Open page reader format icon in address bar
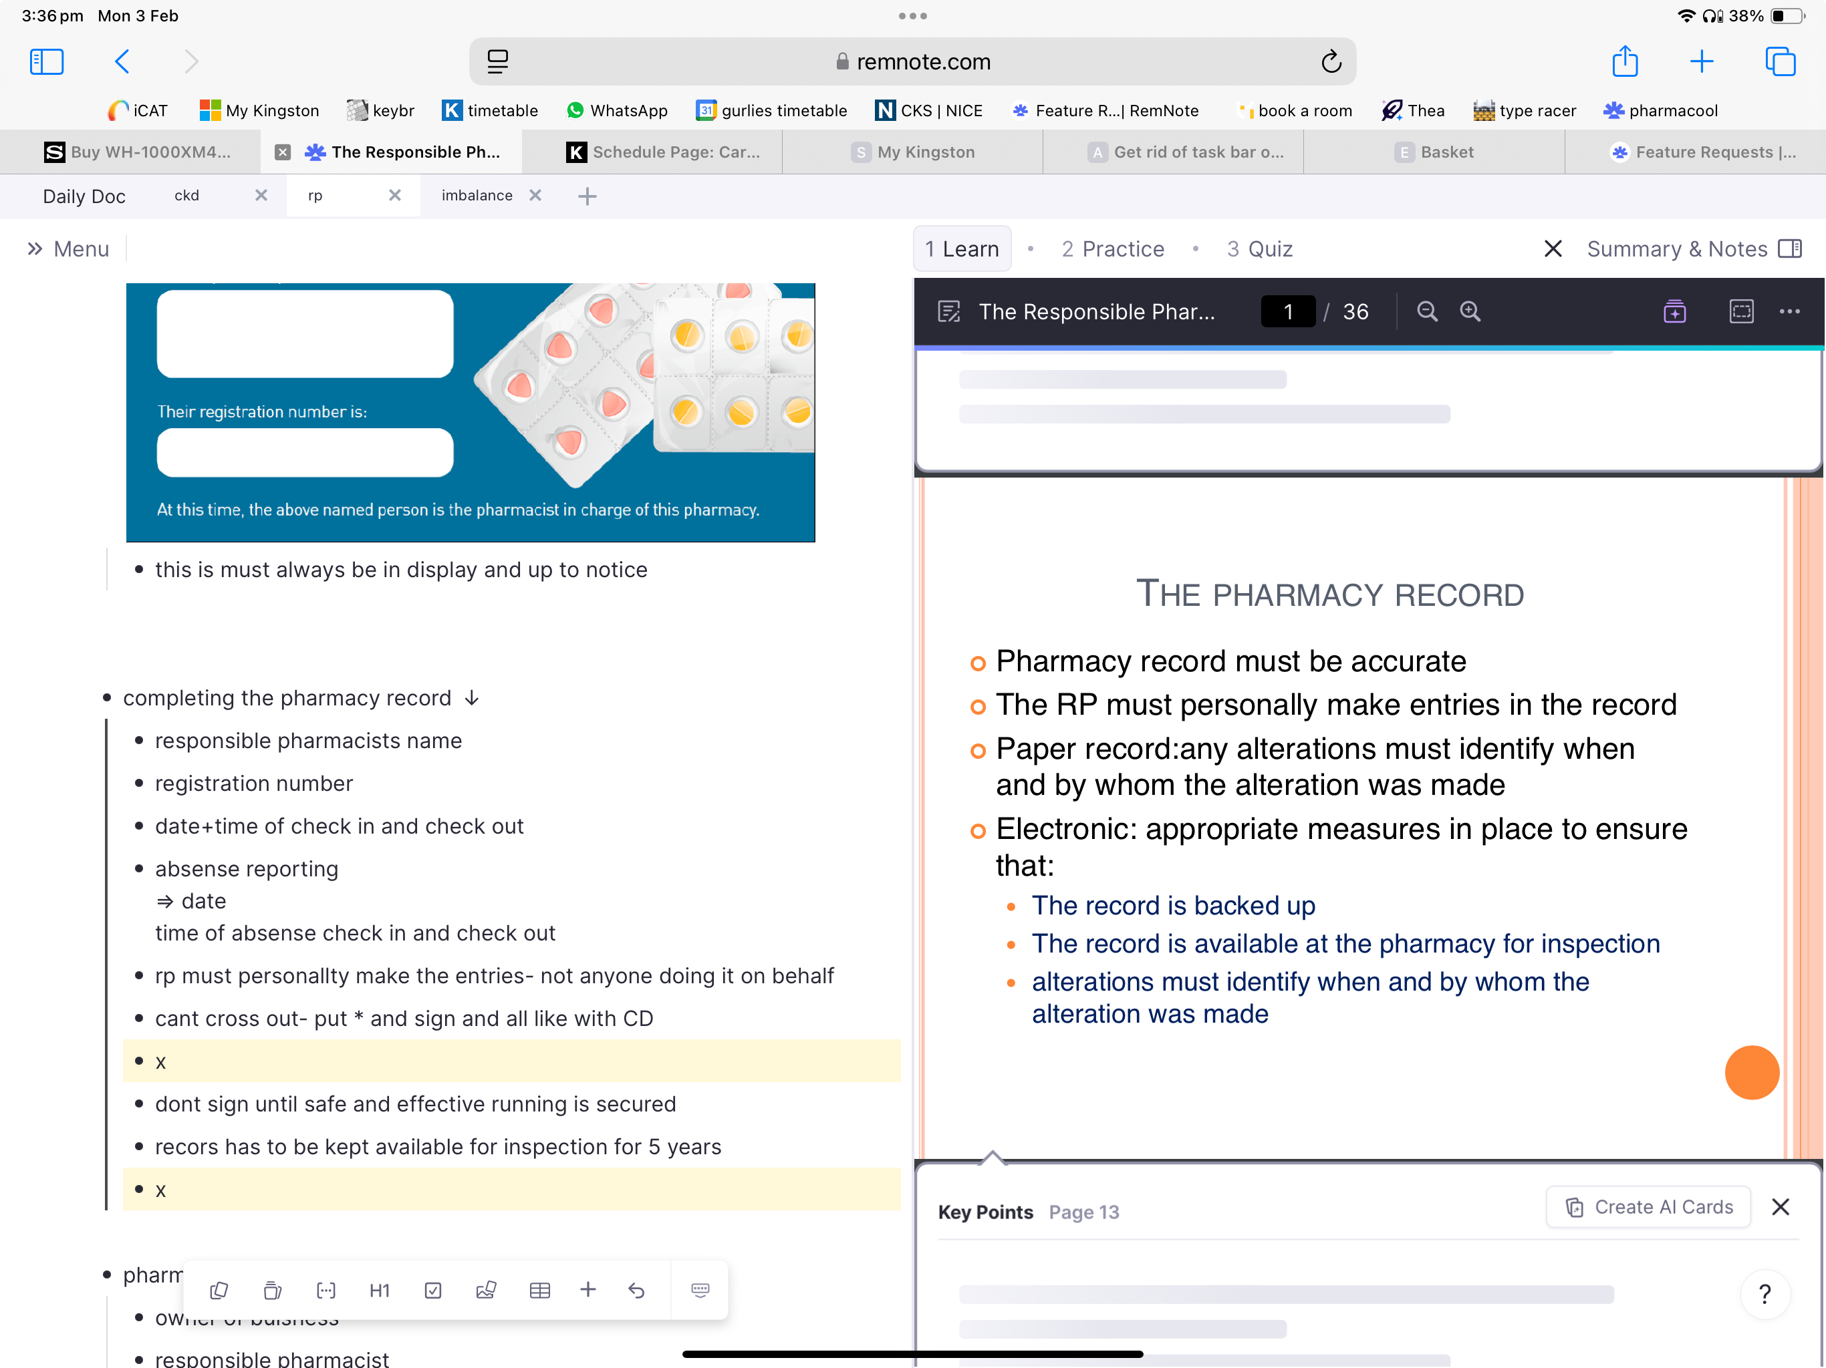The height and width of the screenshot is (1368, 1826). point(498,61)
